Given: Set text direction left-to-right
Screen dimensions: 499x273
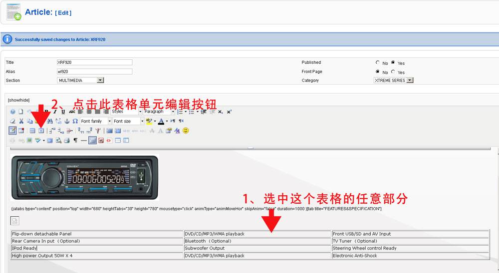Looking at the screenshot, I should click(173, 121).
